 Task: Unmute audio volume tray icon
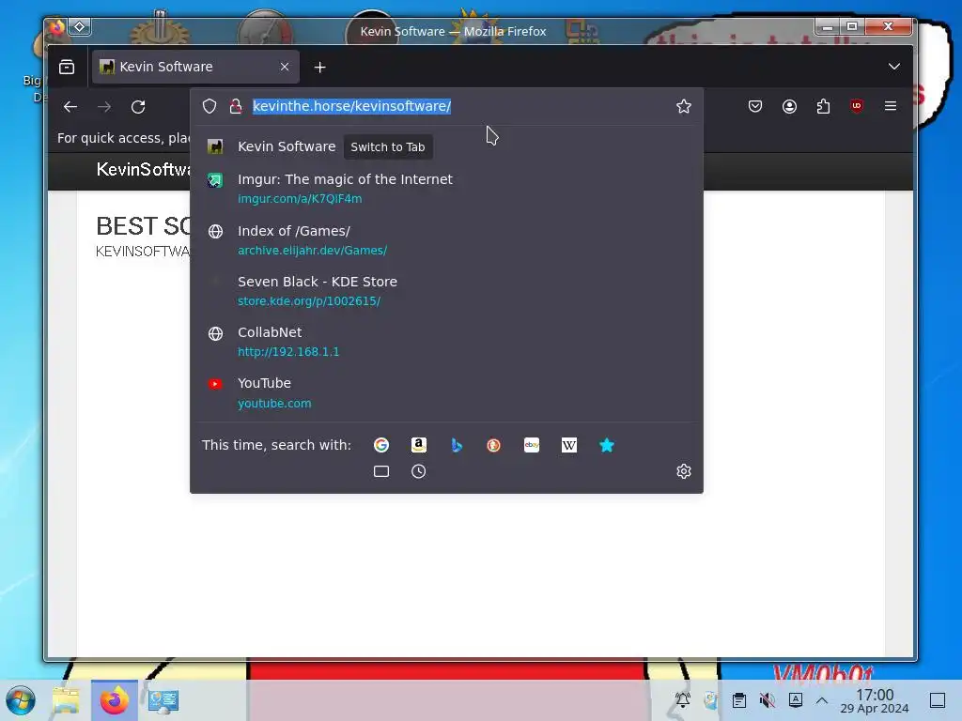[767, 700]
